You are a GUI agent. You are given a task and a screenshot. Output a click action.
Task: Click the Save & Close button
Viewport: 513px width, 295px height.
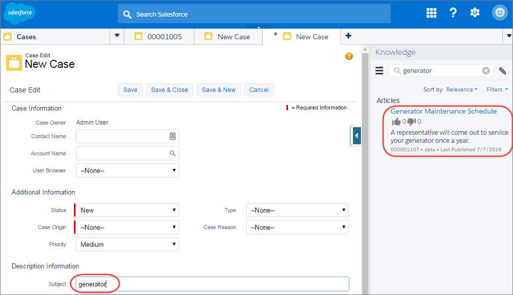pyautogui.click(x=170, y=90)
